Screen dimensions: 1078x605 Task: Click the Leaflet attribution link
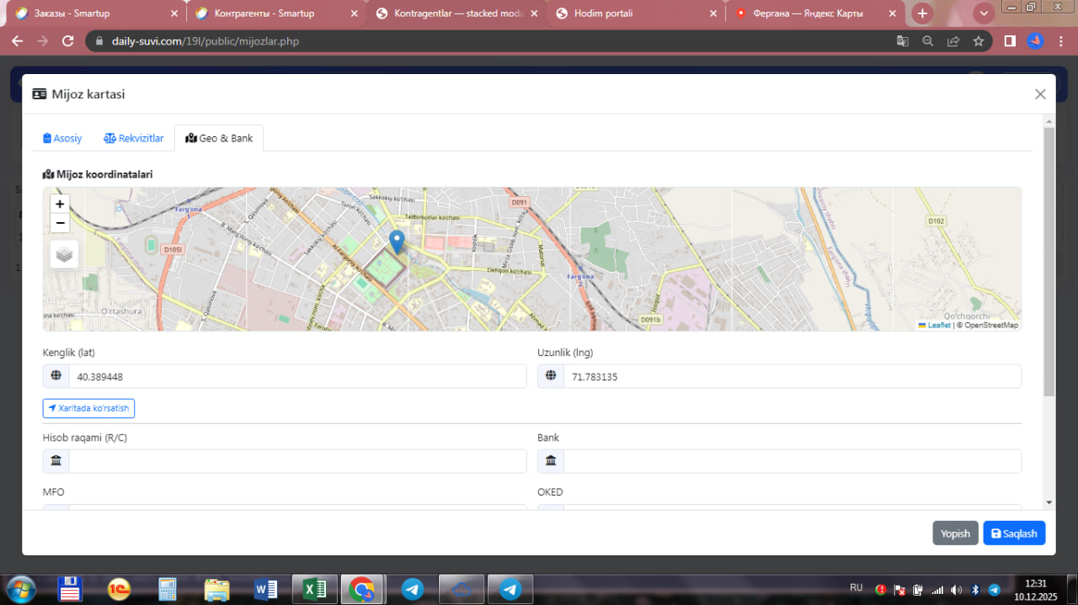coord(938,325)
